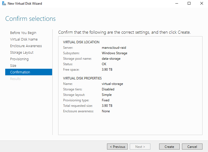Select the Enclosure Awareness step
Viewport: 208px width, 152px height.
[x=26, y=46]
